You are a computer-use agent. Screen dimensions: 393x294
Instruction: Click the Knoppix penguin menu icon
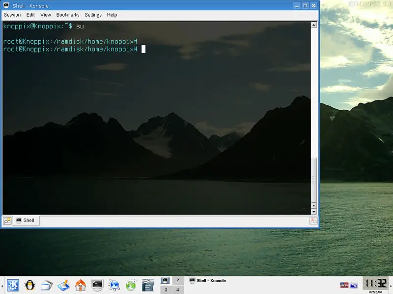pyautogui.click(x=29, y=285)
